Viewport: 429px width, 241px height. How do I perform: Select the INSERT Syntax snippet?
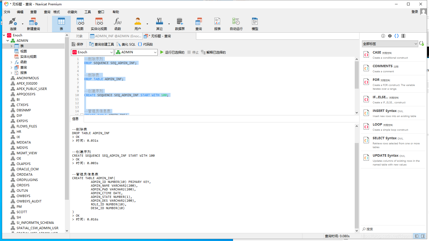[393, 113]
